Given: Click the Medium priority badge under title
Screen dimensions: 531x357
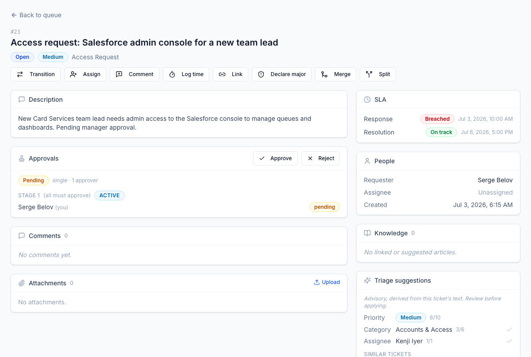Looking at the screenshot, I should coord(53,57).
